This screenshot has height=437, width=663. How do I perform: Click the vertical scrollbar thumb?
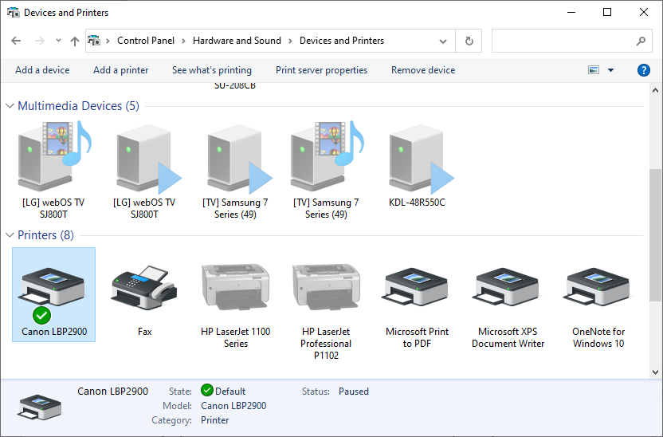tap(655, 234)
